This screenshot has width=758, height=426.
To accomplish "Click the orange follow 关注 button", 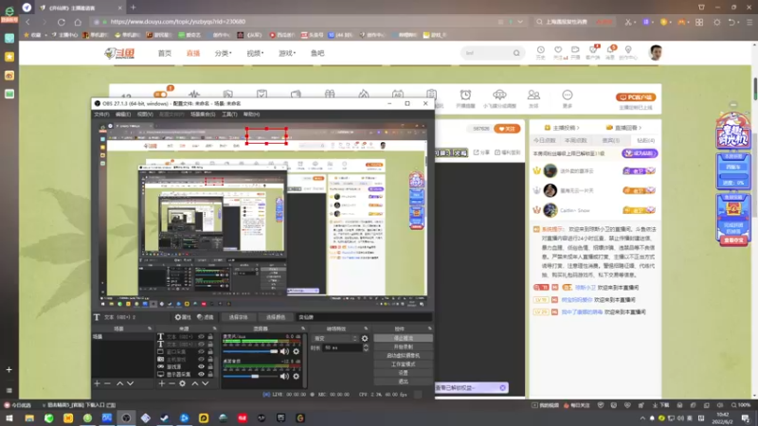I will tap(507, 129).
